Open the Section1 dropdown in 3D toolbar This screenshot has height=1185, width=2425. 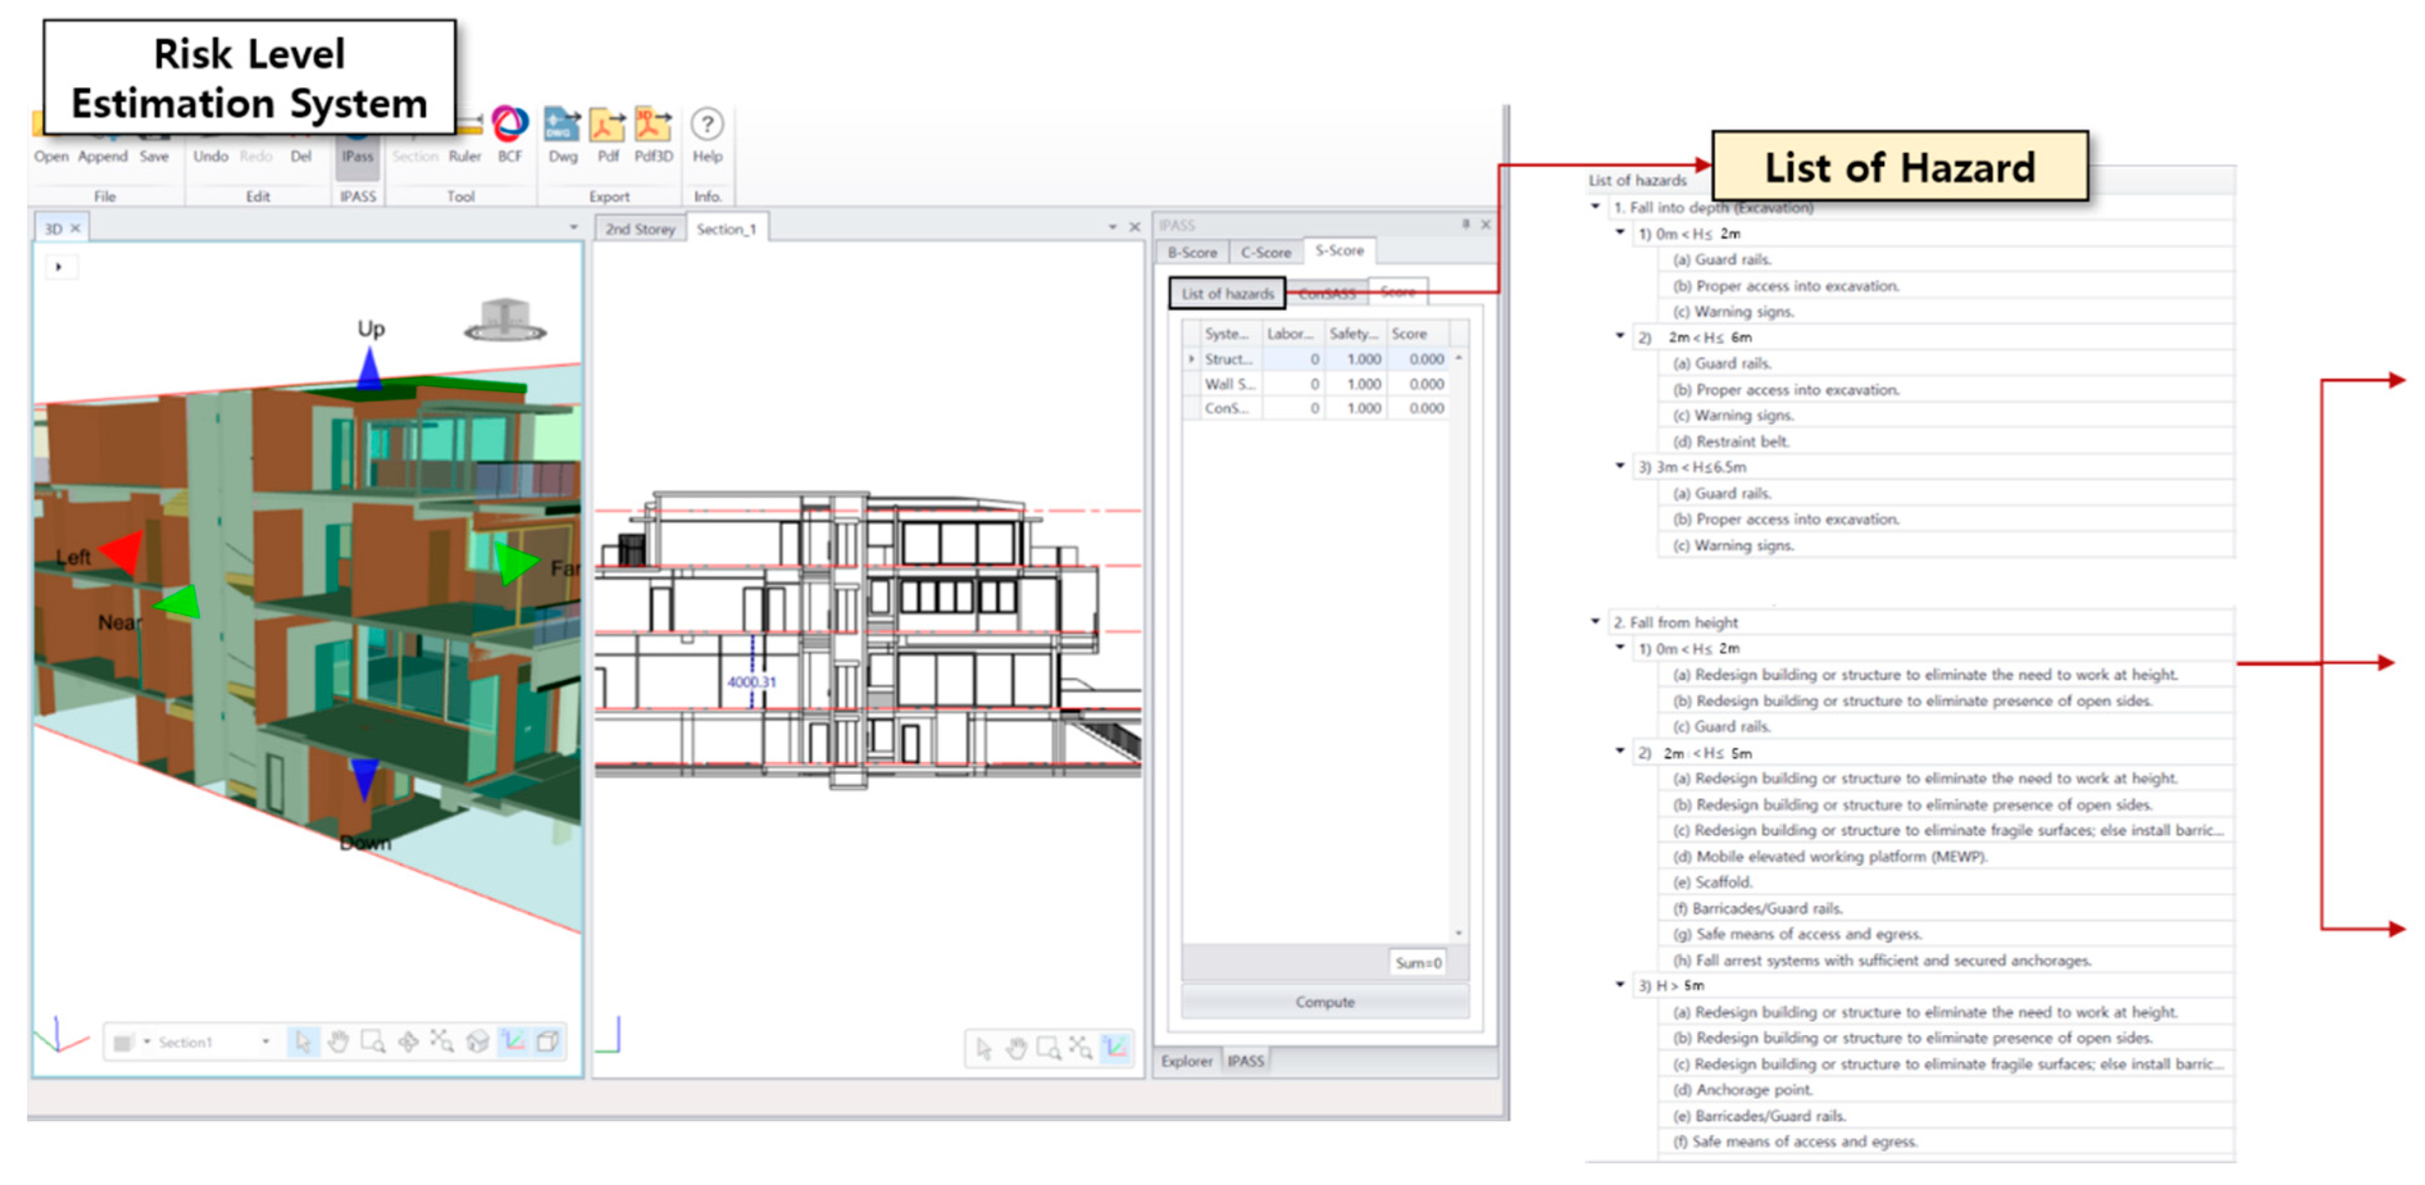265,1041
